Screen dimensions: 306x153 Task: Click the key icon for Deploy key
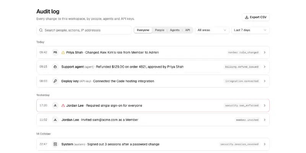point(55,81)
